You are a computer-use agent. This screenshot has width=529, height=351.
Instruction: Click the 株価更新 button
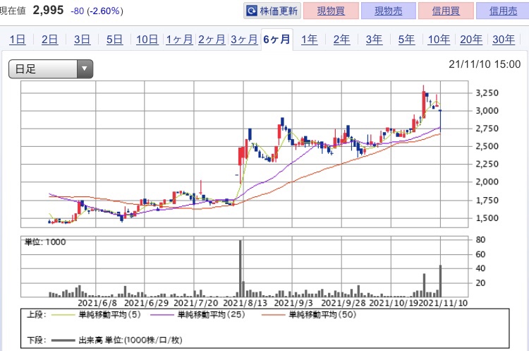(x=272, y=11)
